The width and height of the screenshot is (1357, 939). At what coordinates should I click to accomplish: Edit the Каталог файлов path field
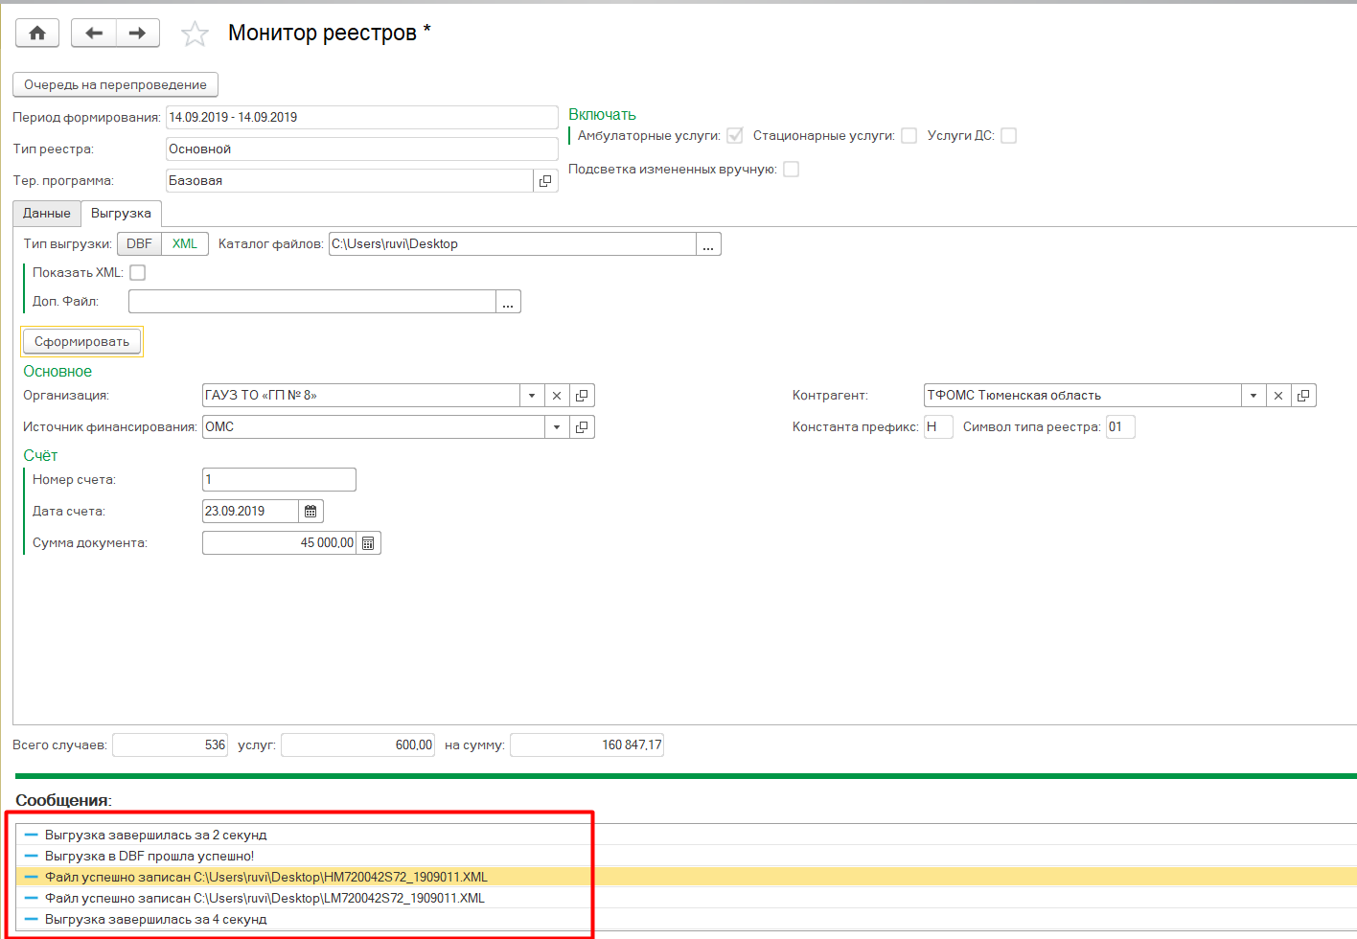[x=513, y=244]
